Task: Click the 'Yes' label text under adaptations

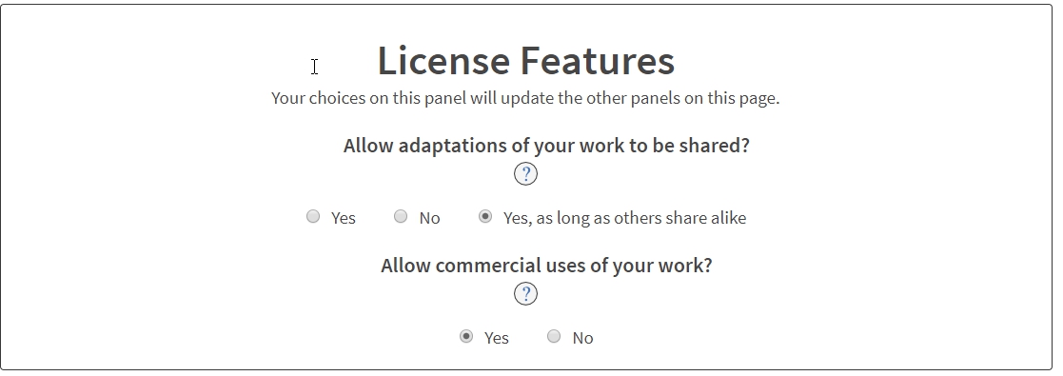Action: click(343, 219)
